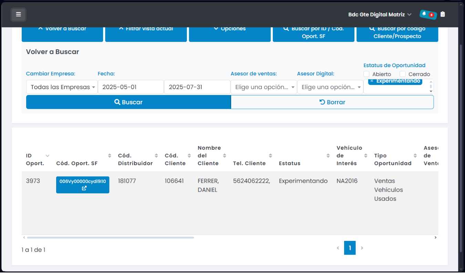
Task: Sort by ID Oport. column arrow
Action: pos(48,156)
